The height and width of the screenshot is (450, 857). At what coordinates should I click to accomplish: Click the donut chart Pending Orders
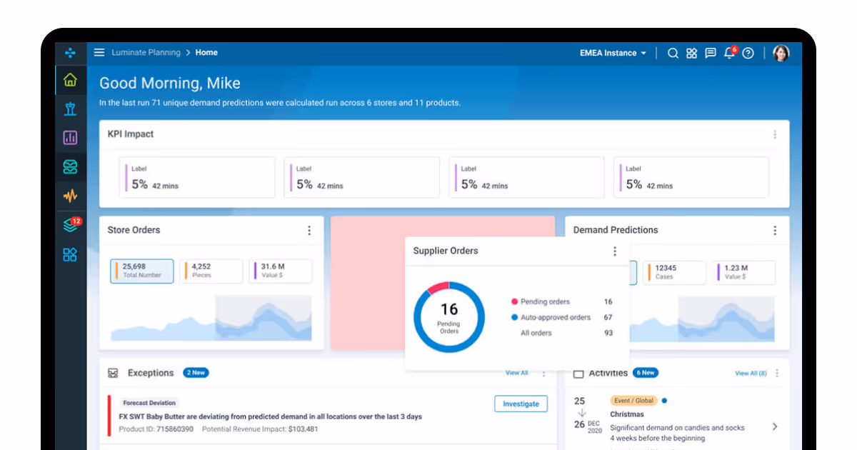[x=448, y=317]
